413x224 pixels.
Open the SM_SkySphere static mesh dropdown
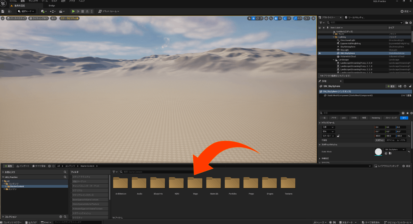tap(395, 150)
